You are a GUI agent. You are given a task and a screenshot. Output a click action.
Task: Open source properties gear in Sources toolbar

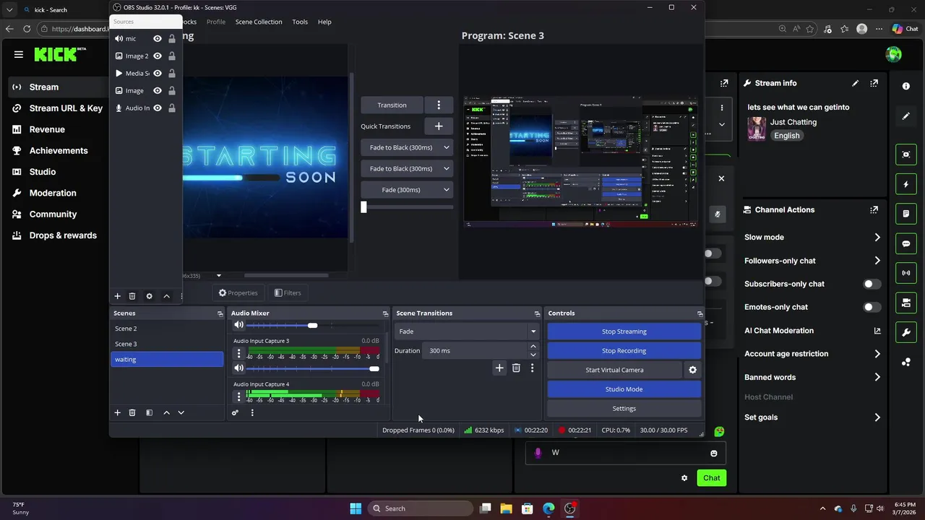(149, 296)
